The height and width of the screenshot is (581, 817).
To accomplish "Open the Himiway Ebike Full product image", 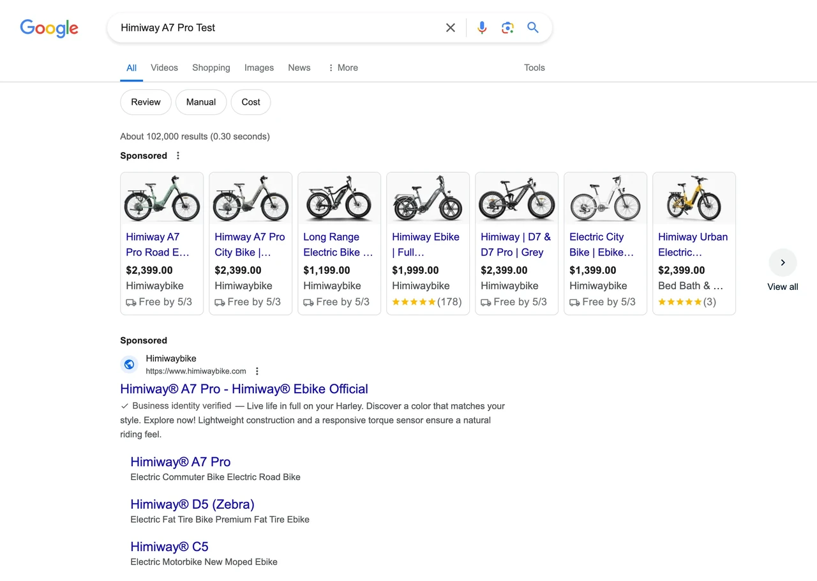I will click(x=428, y=198).
